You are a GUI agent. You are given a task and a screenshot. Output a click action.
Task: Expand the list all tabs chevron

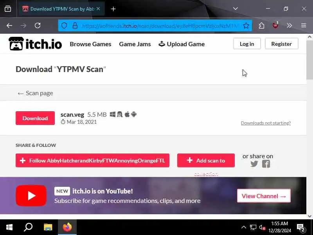236,9
